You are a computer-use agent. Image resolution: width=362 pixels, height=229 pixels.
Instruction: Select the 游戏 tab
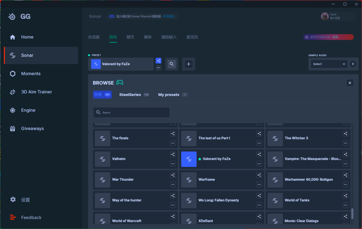113,37
